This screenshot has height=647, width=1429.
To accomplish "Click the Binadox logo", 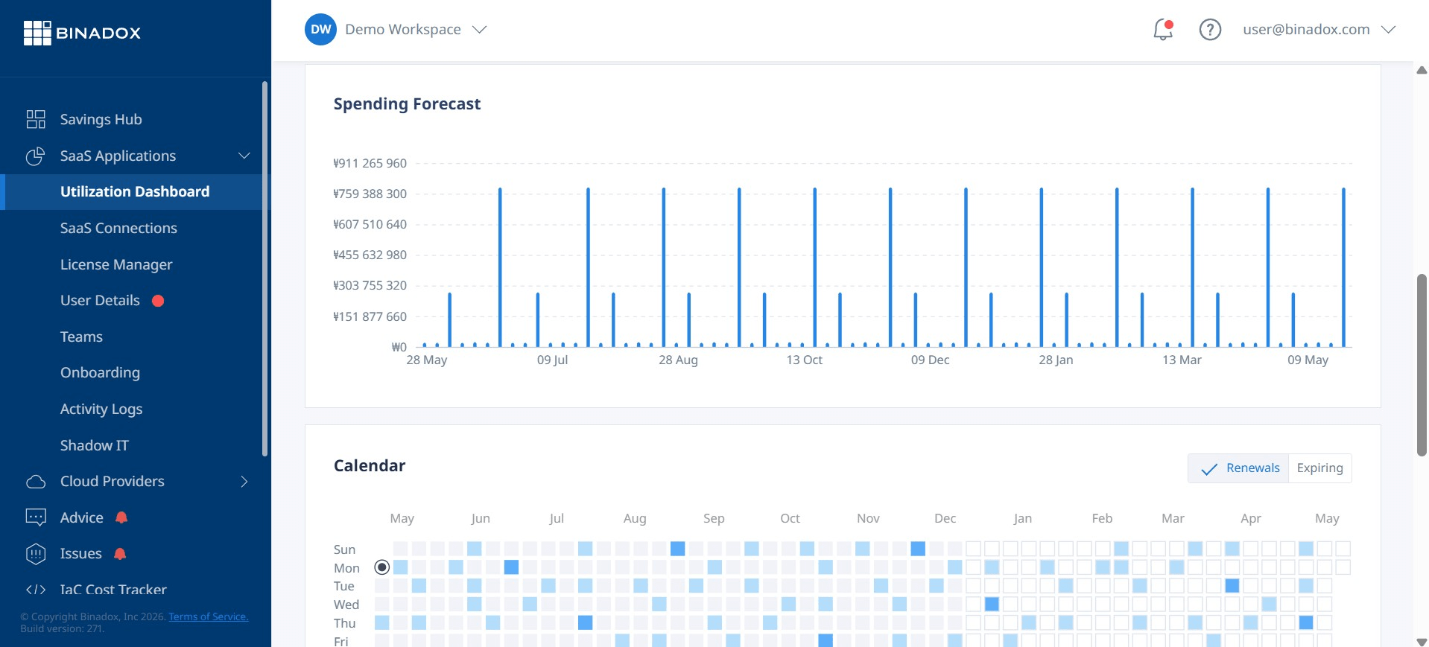I will pyautogui.click(x=82, y=33).
